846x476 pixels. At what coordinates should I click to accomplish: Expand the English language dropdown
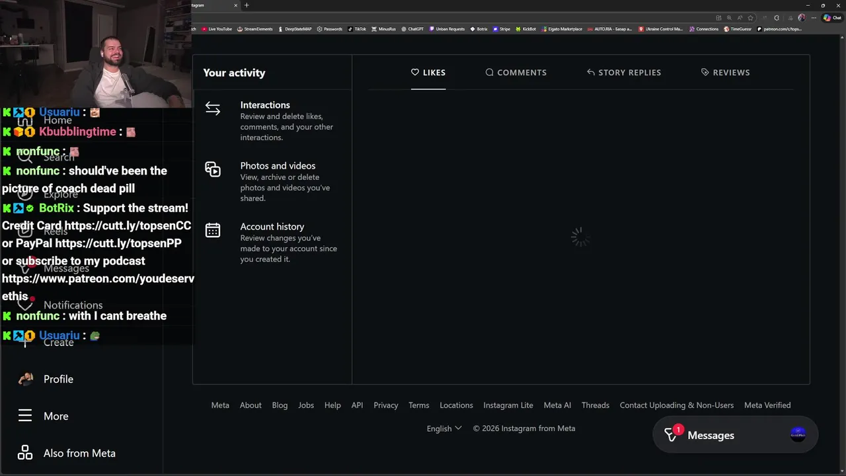tap(444, 428)
